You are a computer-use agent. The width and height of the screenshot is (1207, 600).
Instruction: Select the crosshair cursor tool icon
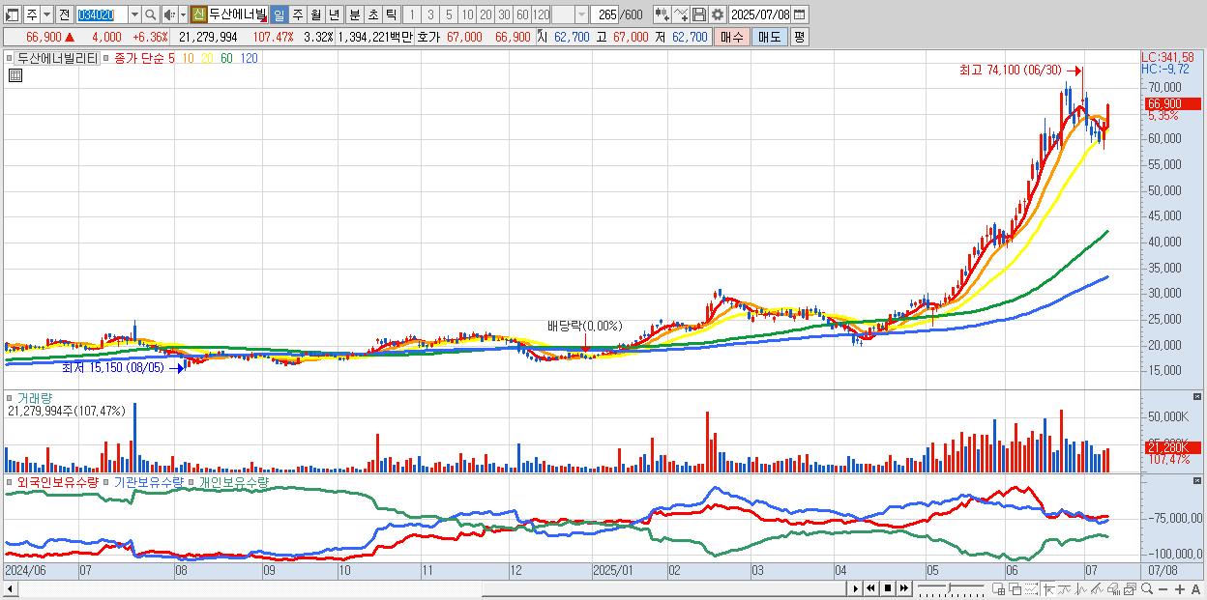1049,588
